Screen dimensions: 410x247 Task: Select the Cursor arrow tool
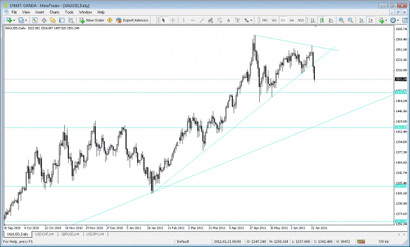[164, 20]
